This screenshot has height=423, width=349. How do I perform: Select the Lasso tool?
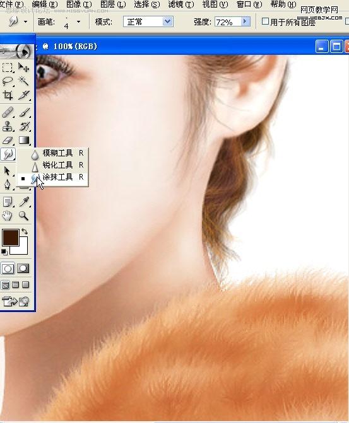click(8, 81)
